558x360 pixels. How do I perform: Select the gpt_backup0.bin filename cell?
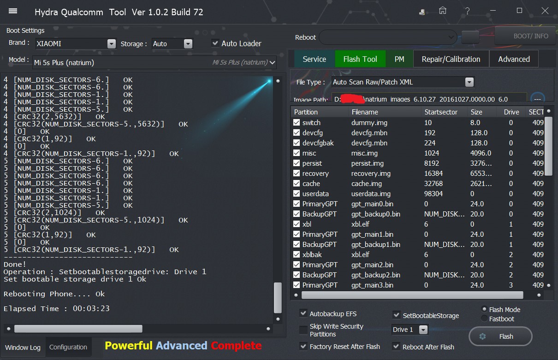(375, 214)
